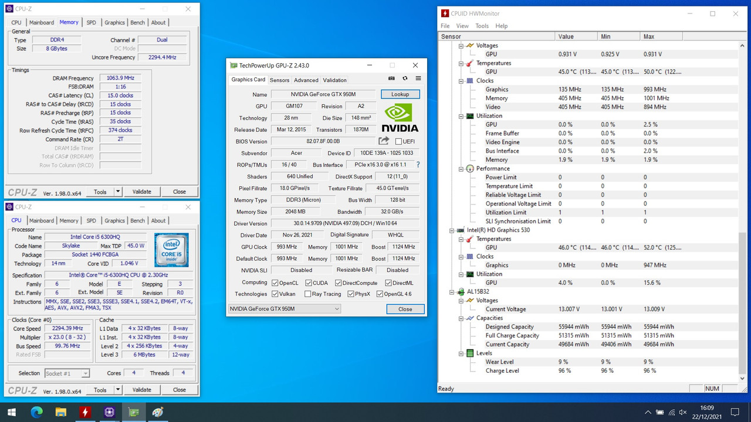Click the CPU-Z Memory window title icon

tap(10, 9)
